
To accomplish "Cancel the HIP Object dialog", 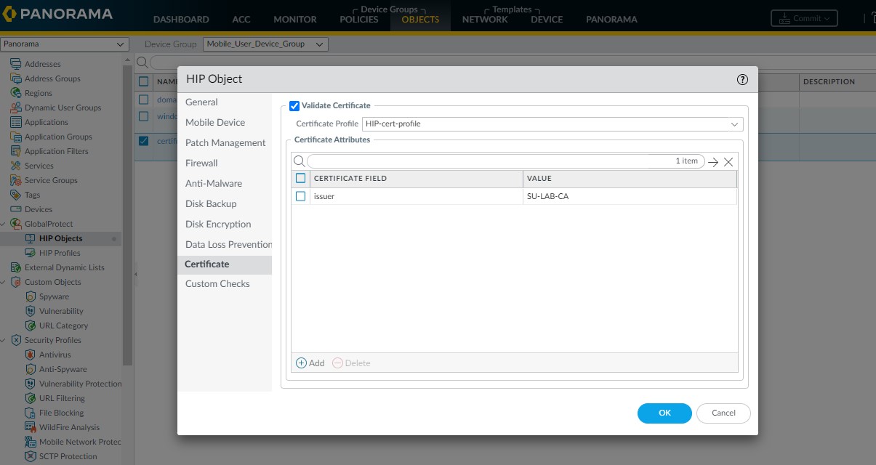I will [x=723, y=413].
